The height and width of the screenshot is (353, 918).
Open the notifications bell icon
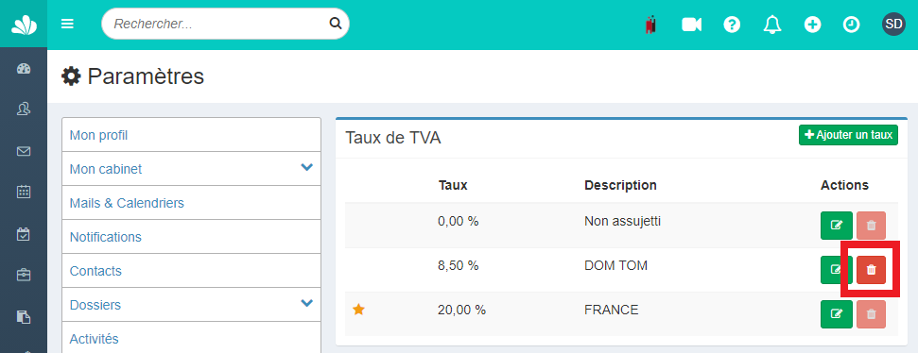pos(772,25)
